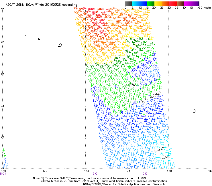Click the '>50 knots' legend label
The height and width of the screenshot is (186, 212).
(204, 8)
